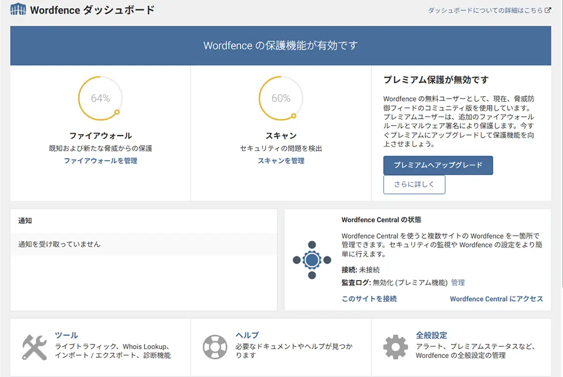This screenshot has height=377, width=563.
Task: Open the 全般設定 section heading link
Action: (431, 335)
